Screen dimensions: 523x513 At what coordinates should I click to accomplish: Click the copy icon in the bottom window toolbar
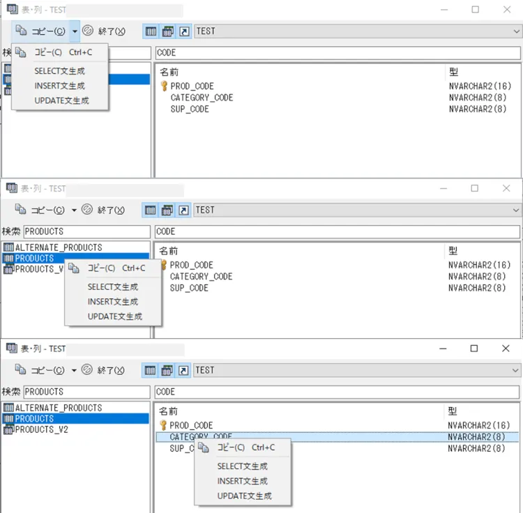pyautogui.click(x=20, y=369)
